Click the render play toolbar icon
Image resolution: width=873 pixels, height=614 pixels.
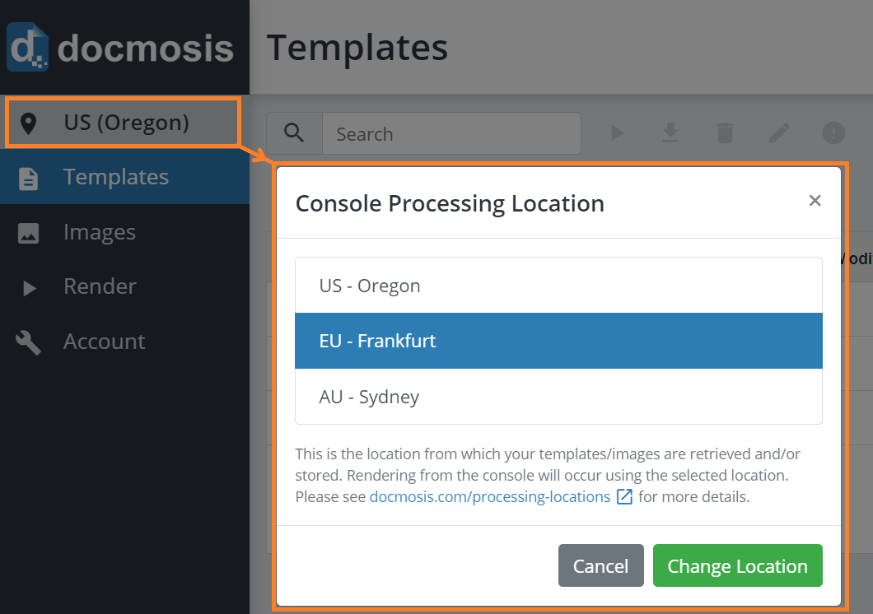(x=617, y=133)
